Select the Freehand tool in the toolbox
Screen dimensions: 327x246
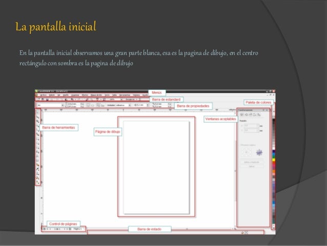pos(37,130)
